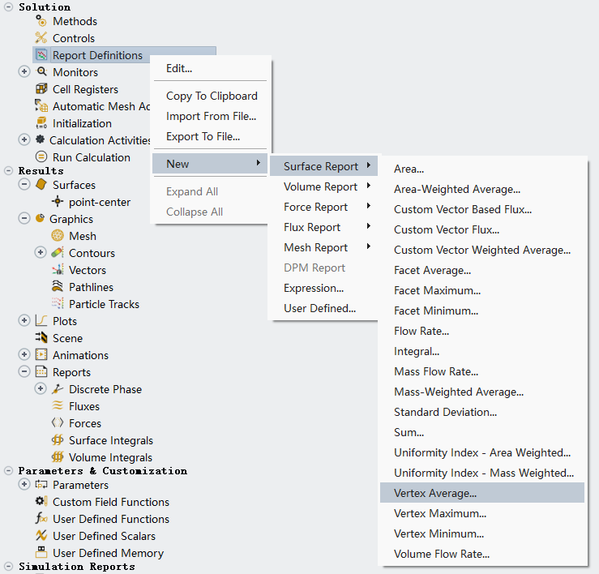Expand the Monitors tree node
Viewport: 599px width, 574px height.
click(24, 72)
